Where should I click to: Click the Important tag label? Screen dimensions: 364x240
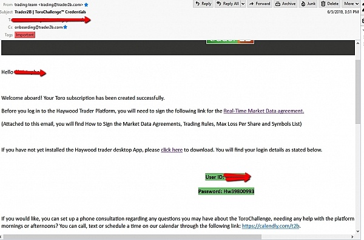tap(25, 35)
